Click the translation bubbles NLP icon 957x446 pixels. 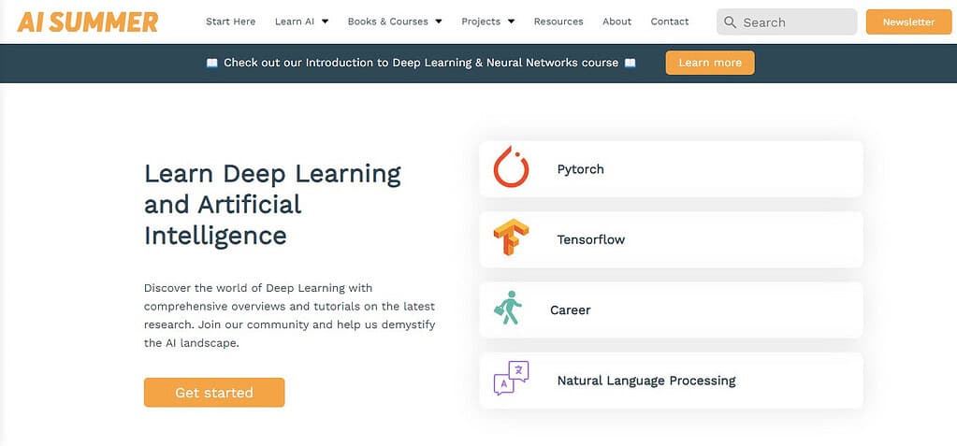click(511, 379)
